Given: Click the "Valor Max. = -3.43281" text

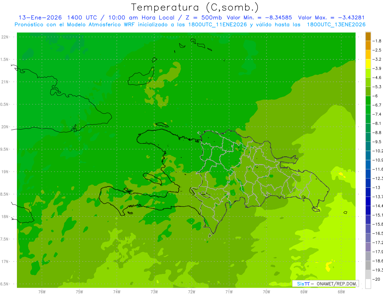Looking at the screenshot, I should coord(331,18).
